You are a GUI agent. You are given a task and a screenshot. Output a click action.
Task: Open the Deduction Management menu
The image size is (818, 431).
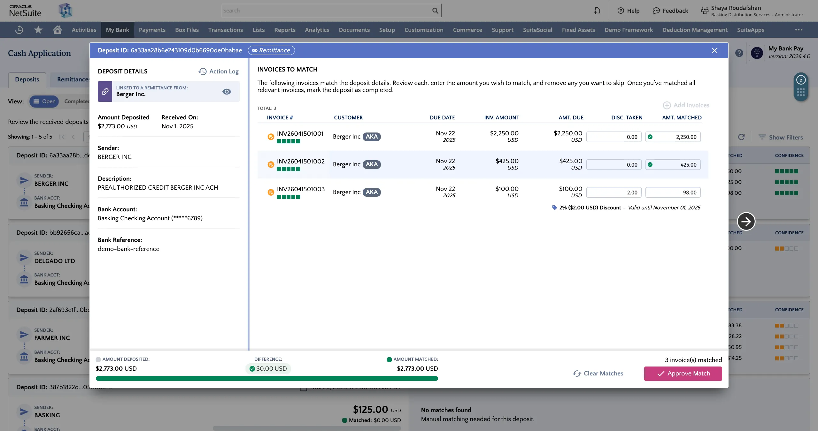click(x=695, y=30)
